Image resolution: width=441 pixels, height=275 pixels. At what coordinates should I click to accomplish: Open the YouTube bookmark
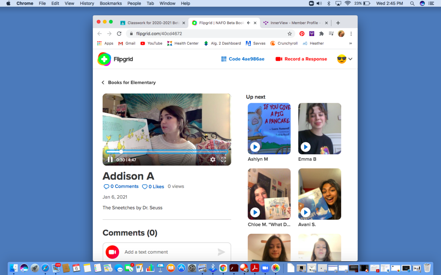(151, 43)
